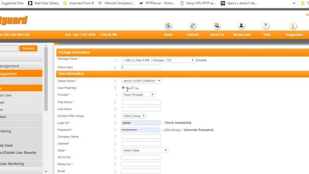Screen dimensions: 309x174
Task: Open the Select Provider dropdown
Action: click(x=138, y=95)
